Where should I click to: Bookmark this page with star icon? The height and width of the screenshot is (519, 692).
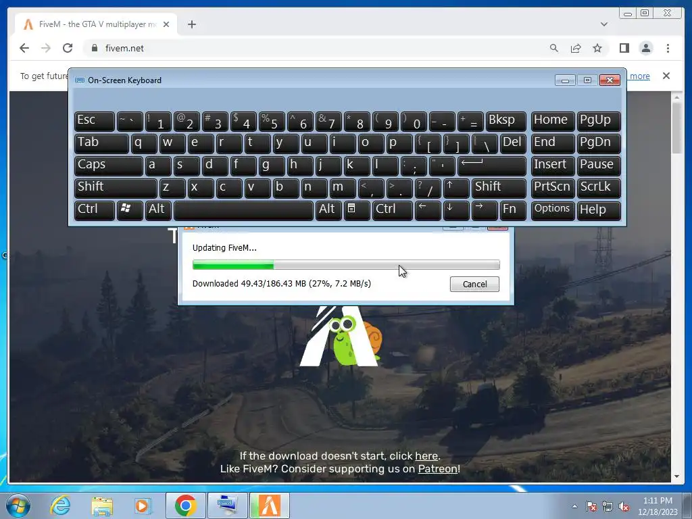click(597, 48)
